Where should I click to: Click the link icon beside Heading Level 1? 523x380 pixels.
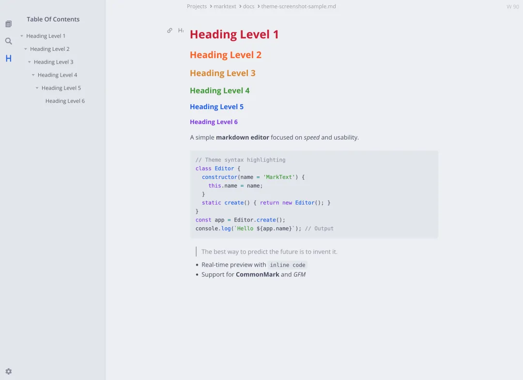pos(170,31)
